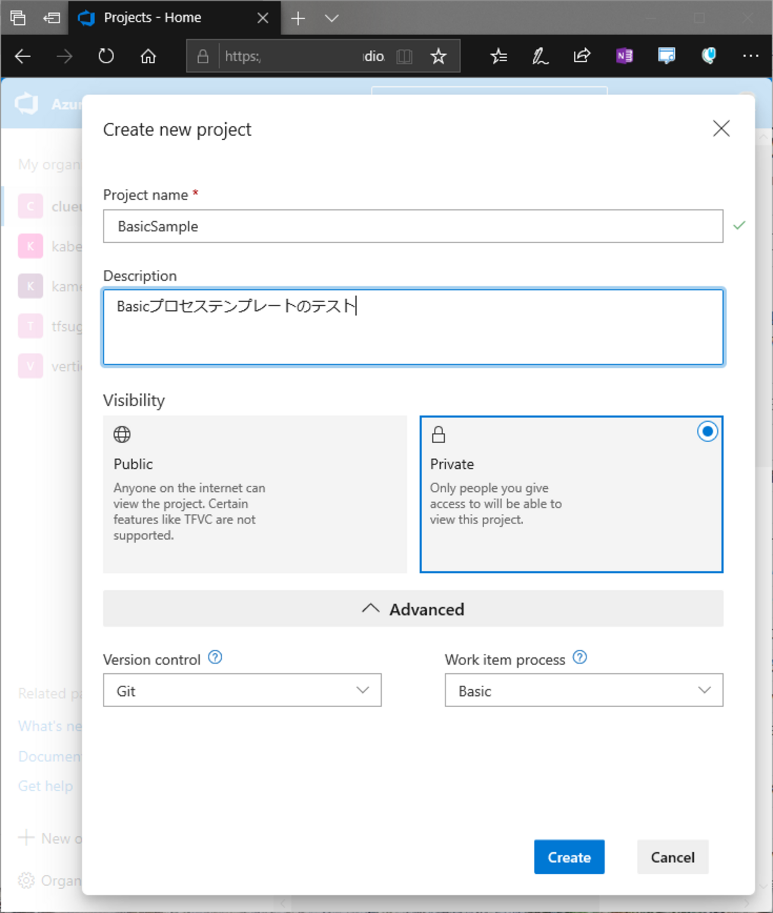Image resolution: width=773 pixels, height=913 pixels.
Task: Select the Private visibility option
Action: 571,494
